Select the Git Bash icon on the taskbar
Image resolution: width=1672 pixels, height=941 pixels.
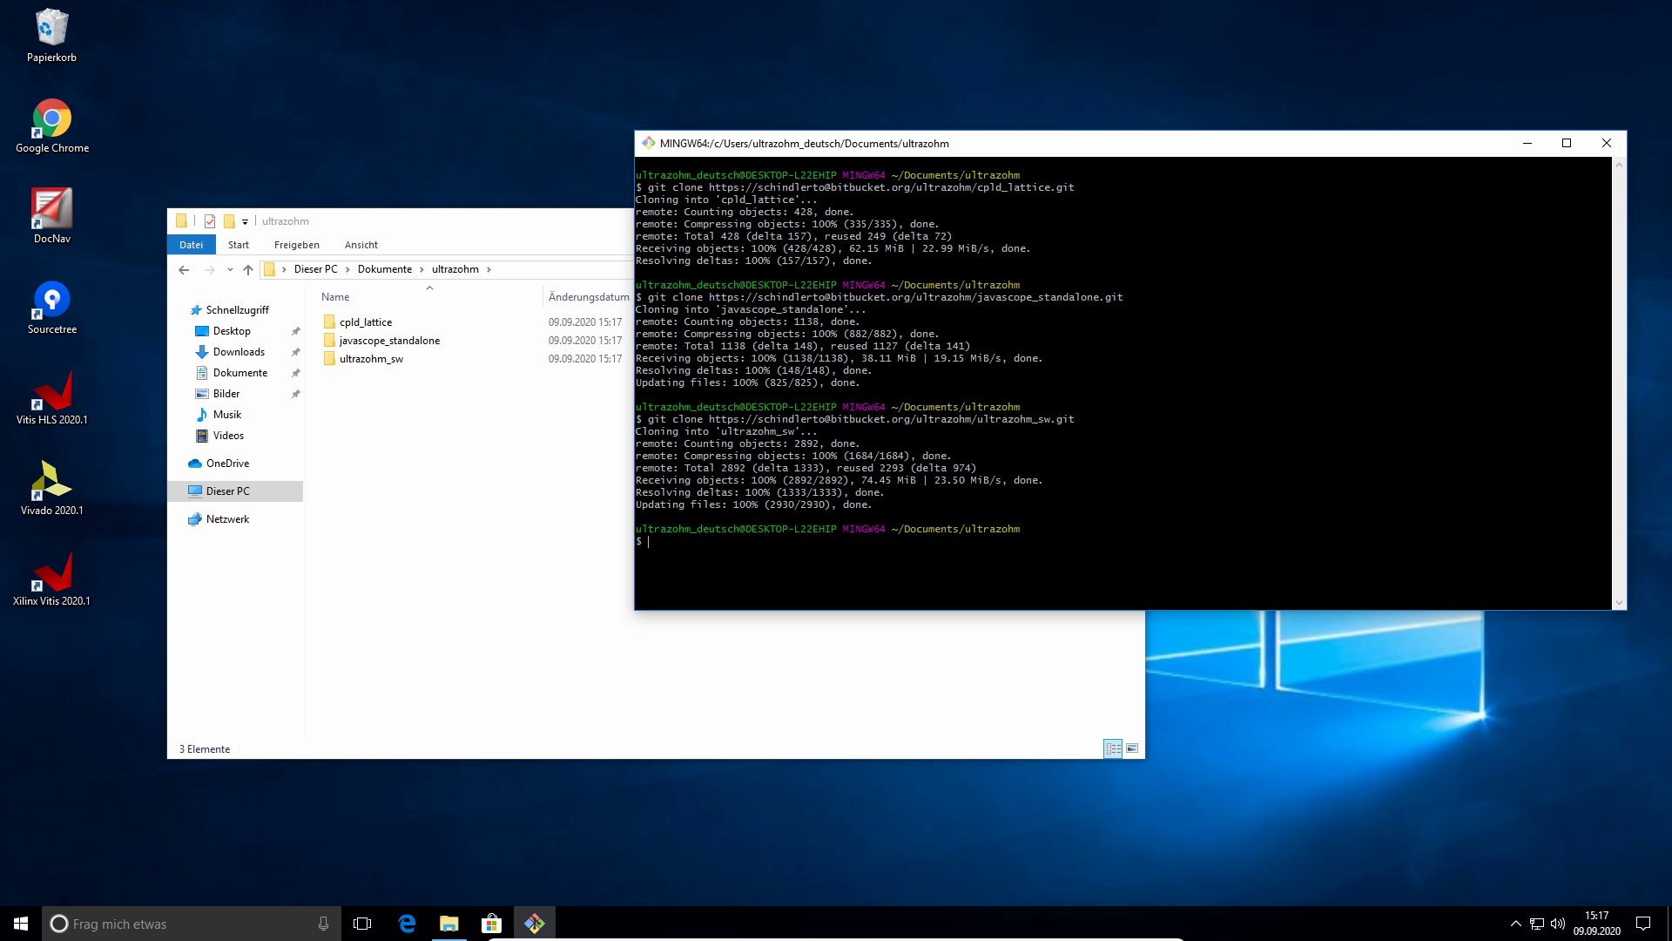(x=534, y=923)
